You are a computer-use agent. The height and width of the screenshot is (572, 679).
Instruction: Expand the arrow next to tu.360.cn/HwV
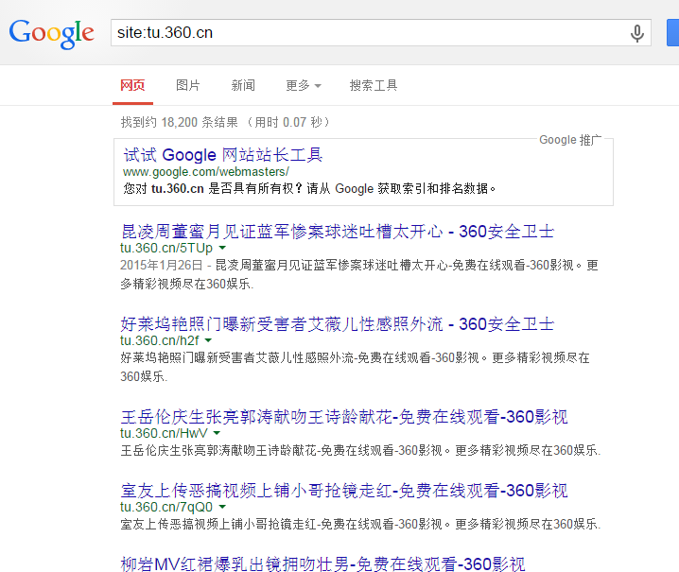click(217, 433)
